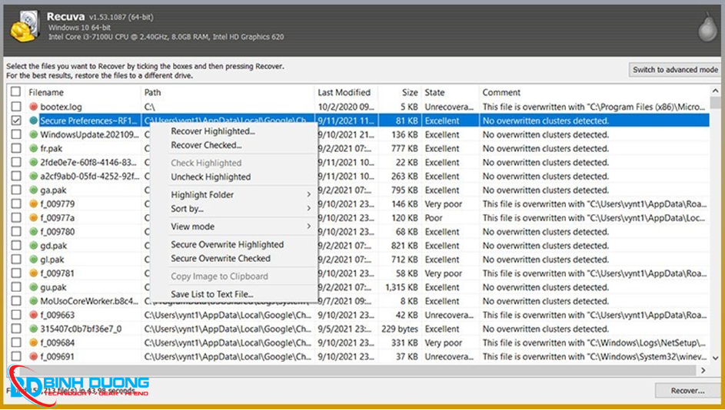Select the 2fde0e7e-60f8-4146-83 file name
The image size is (725, 410).
tap(88, 163)
